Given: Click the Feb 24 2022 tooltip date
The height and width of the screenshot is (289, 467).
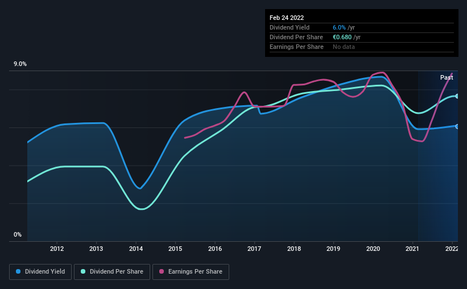Looking at the screenshot, I should [x=287, y=18].
